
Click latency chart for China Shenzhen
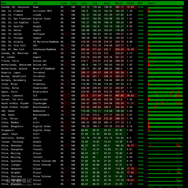point(165,146)
